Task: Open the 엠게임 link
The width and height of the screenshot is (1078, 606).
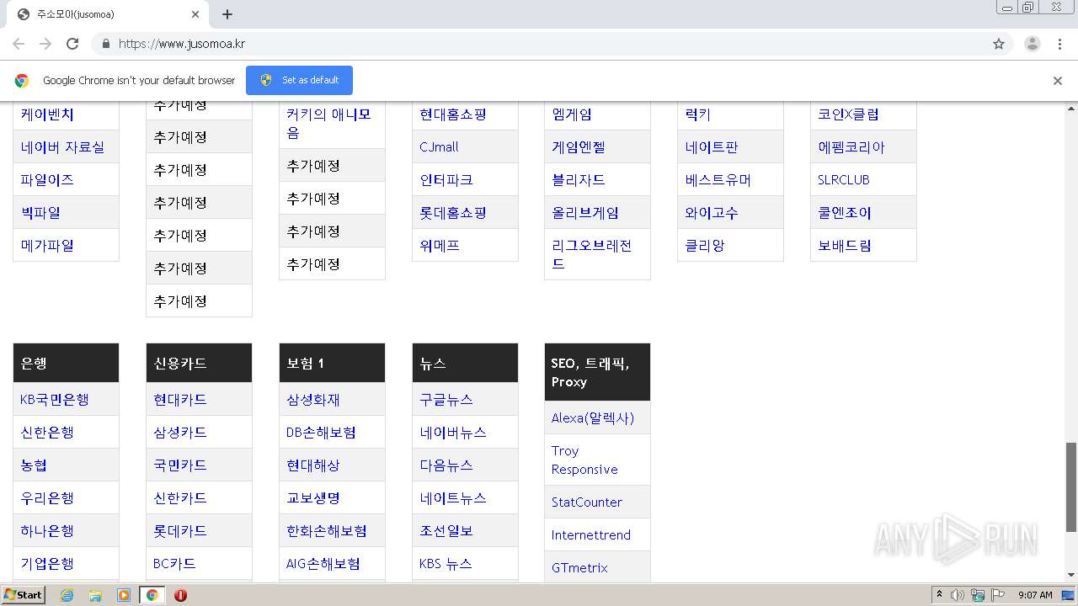Action: [x=572, y=114]
